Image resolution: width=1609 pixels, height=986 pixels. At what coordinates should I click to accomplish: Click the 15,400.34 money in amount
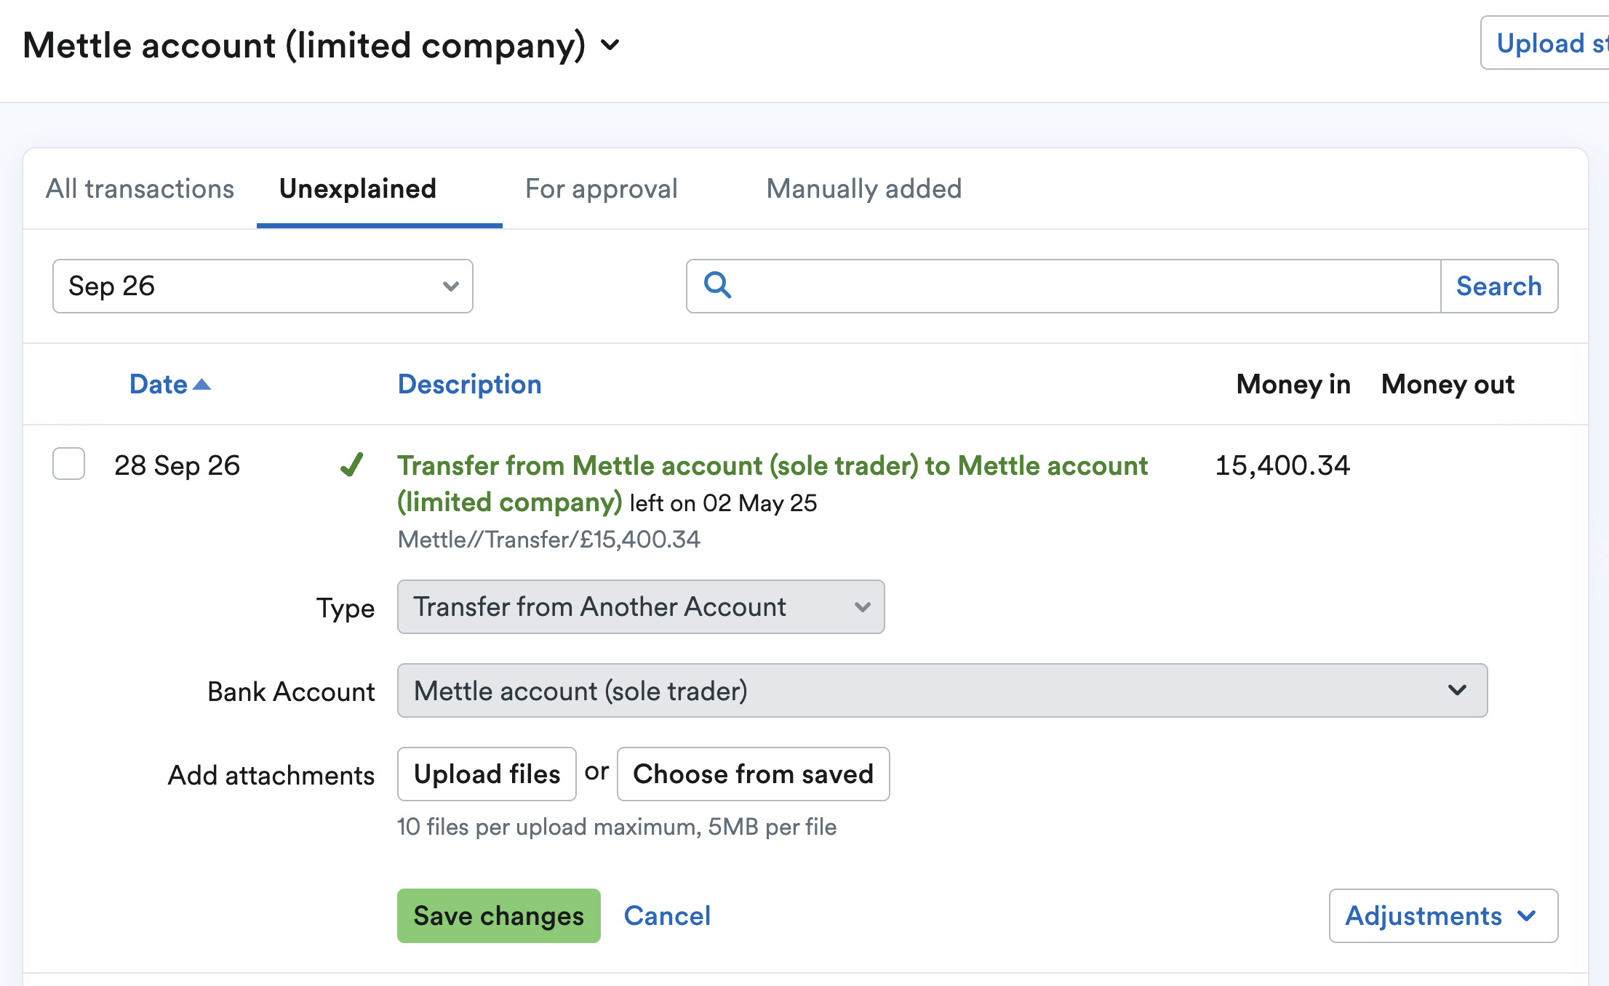pos(1282,465)
